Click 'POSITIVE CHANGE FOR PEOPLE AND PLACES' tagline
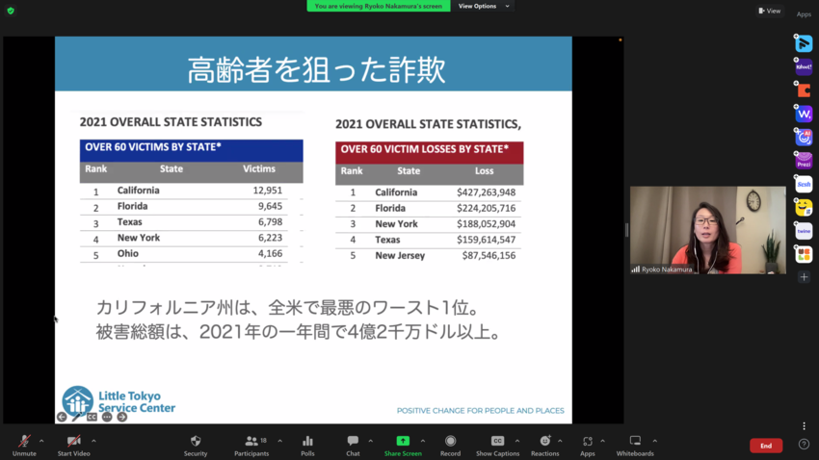Image resolution: width=819 pixels, height=460 pixels. click(x=480, y=411)
